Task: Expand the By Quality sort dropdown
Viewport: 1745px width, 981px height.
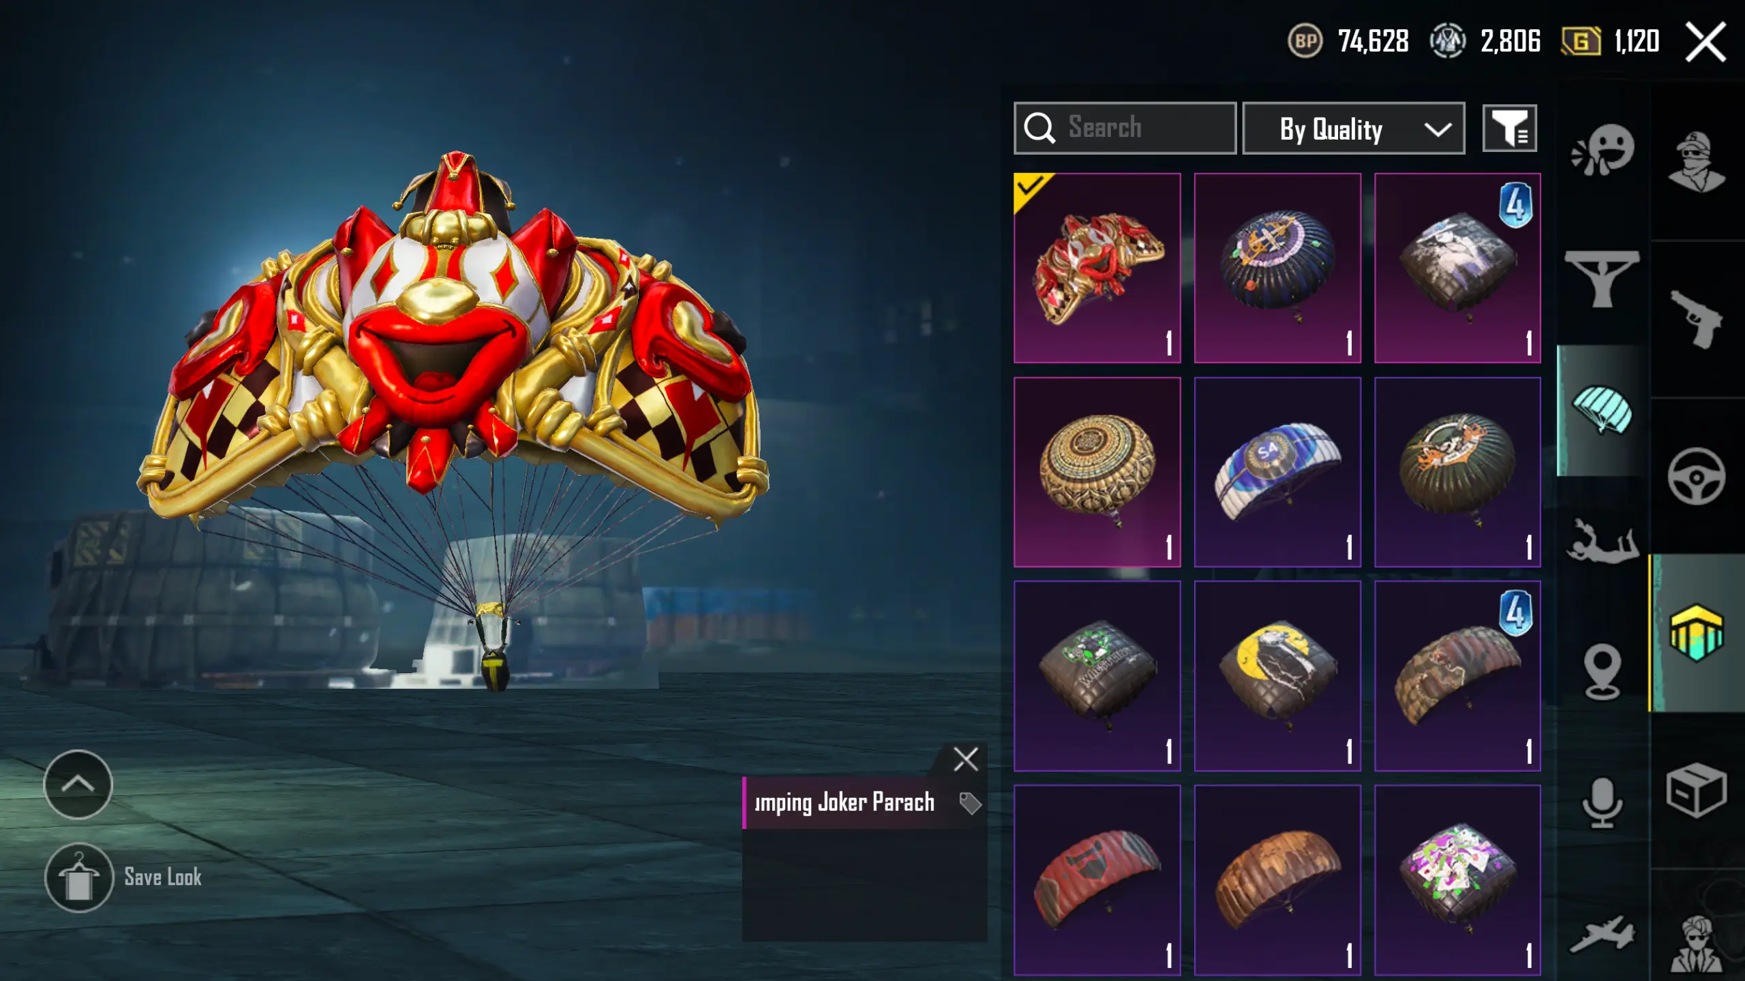Action: coord(1354,129)
